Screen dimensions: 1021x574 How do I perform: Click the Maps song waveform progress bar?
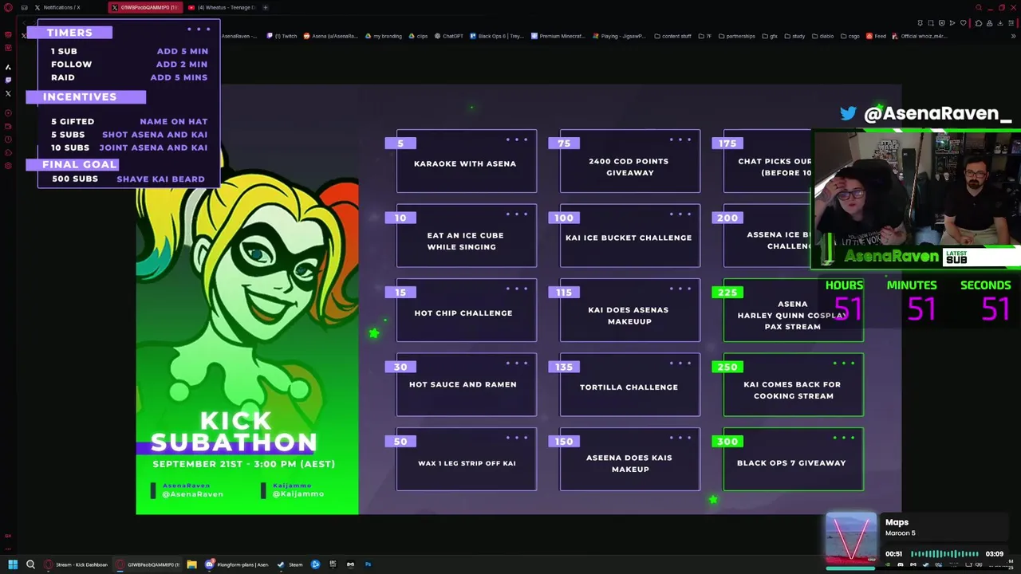tap(944, 553)
